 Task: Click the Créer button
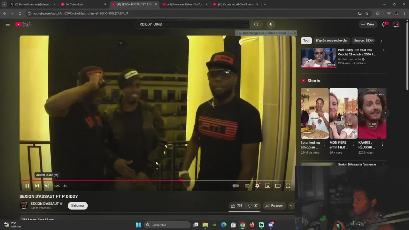[367, 24]
